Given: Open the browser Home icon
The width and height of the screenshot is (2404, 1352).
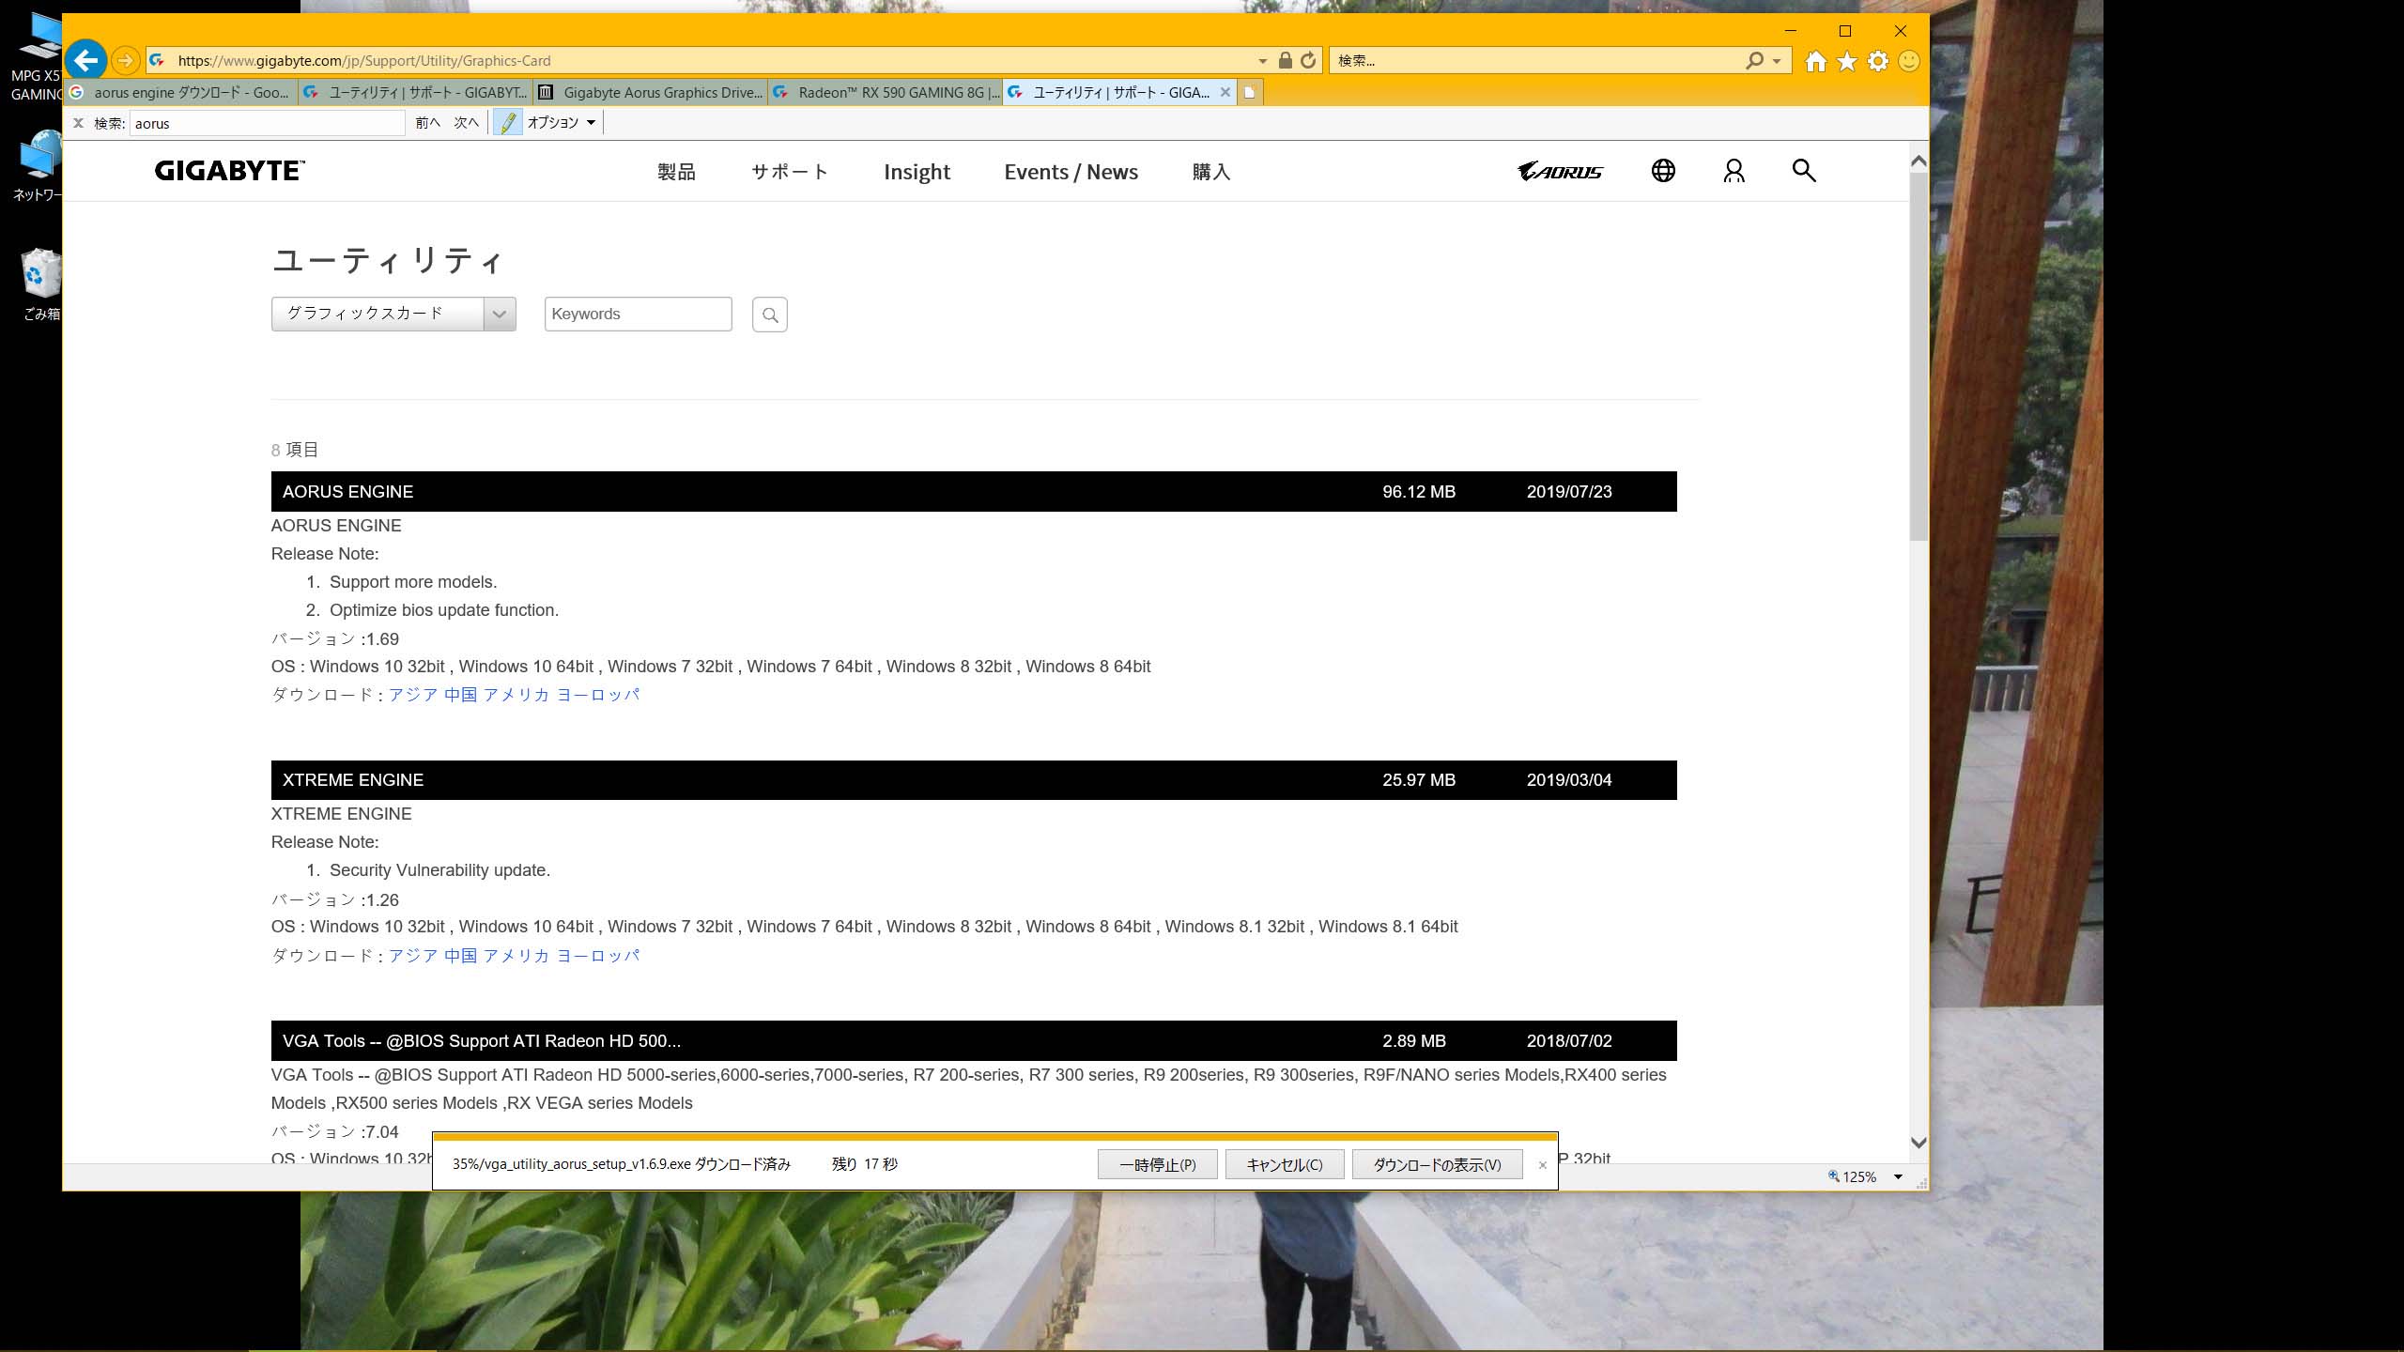Looking at the screenshot, I should tap(1816, 61).
